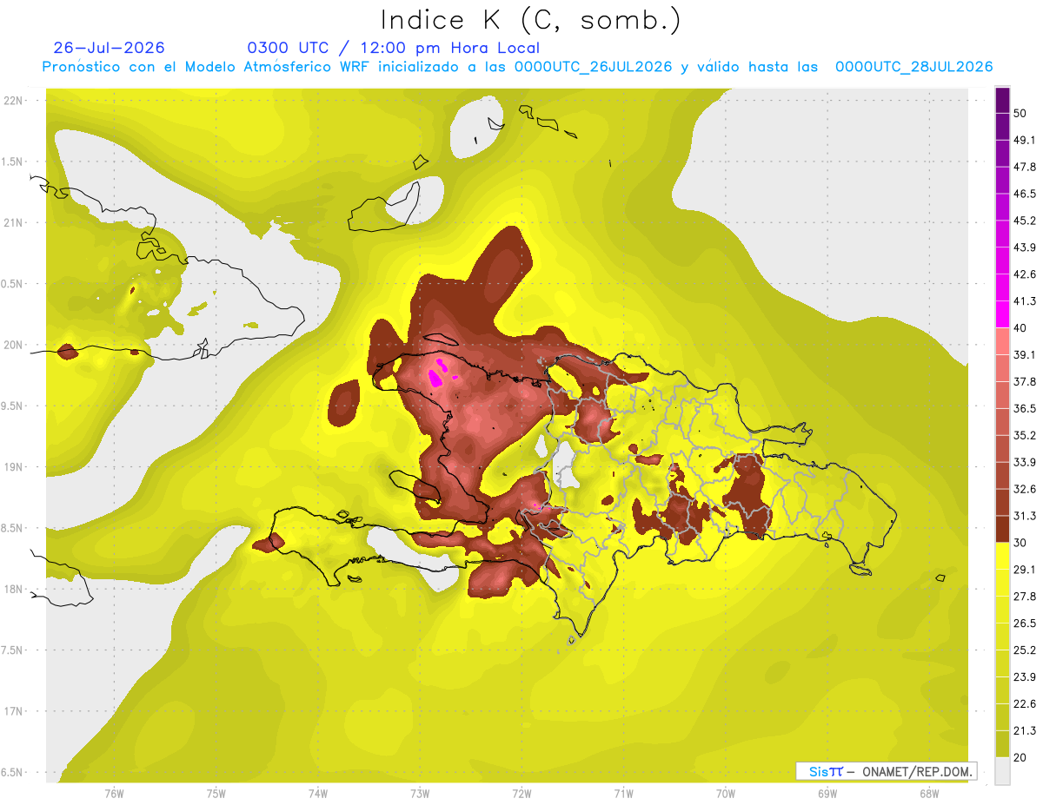Screen dimensions: 1043x805
Task: Click the '22N' latitude label
Action: click(14, 101)
